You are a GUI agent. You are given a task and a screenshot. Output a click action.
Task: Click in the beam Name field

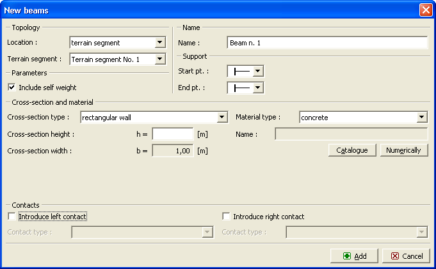click(327, 43)
